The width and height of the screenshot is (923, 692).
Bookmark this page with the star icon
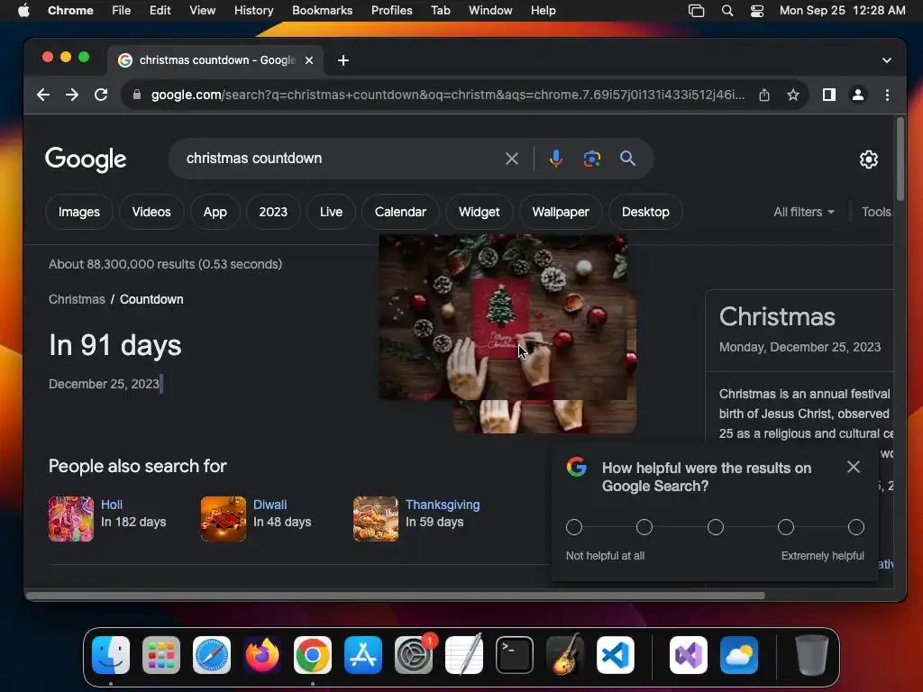(x=793, y=95)
